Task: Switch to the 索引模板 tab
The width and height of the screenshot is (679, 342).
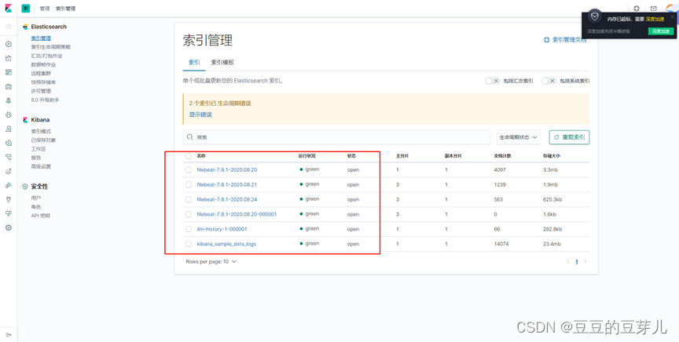Action: point(222,62)
